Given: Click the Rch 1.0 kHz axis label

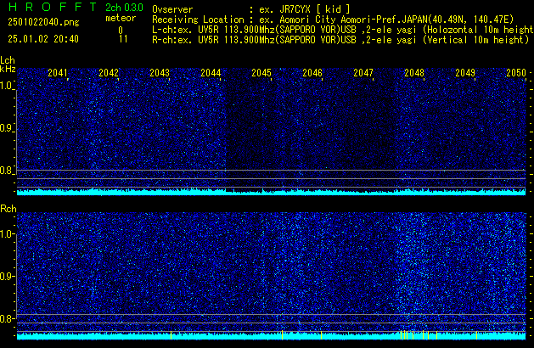Looking at the screenshot, I should [x=7, y=234].
